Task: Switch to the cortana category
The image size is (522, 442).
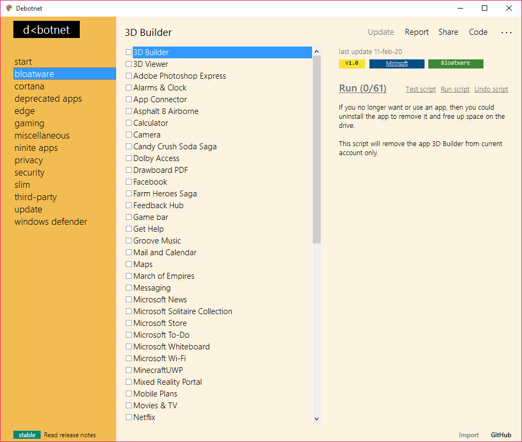Action: click(29, 86)
